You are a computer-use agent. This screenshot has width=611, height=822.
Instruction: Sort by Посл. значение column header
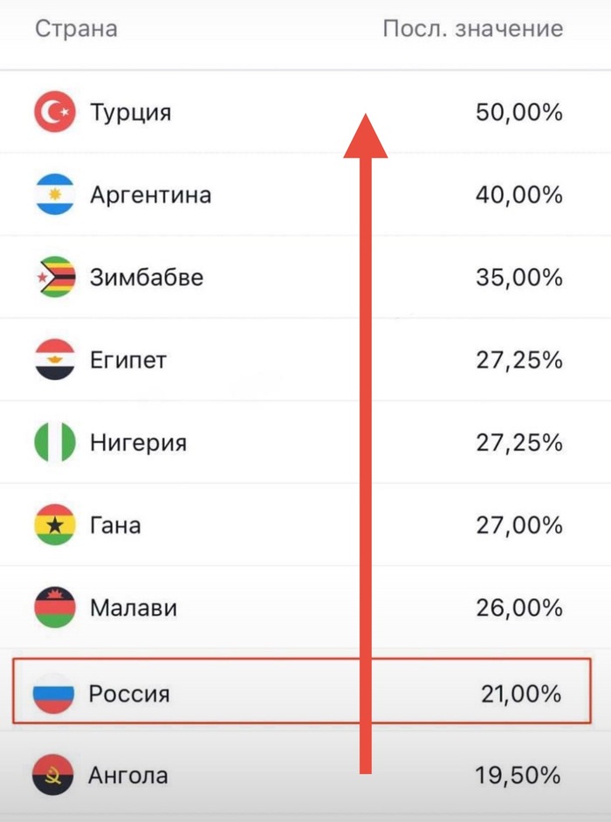click(x=472, y=29)
